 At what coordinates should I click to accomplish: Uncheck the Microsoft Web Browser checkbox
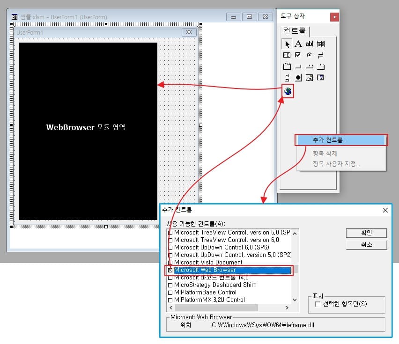coord(170,270)
